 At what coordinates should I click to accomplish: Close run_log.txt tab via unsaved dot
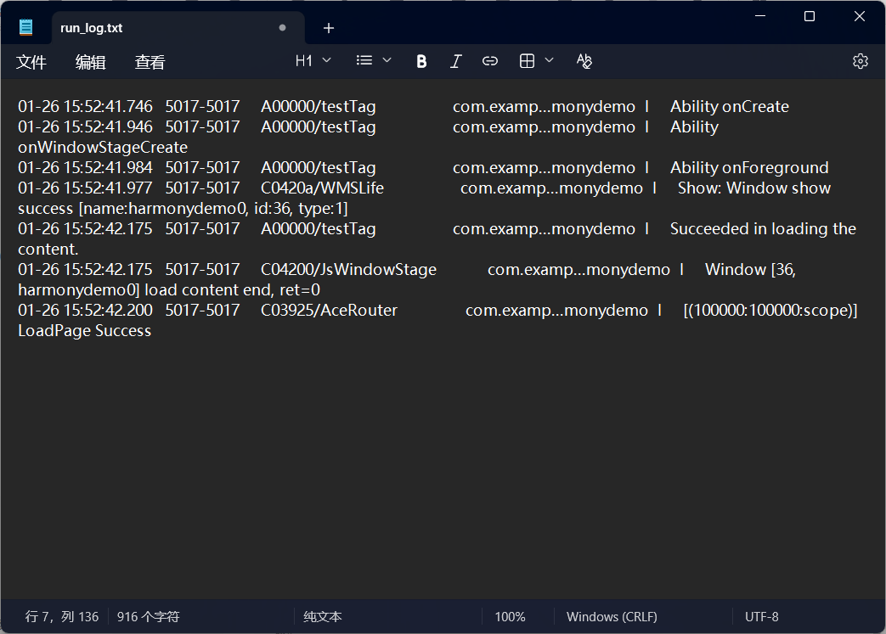click(283, 28)
